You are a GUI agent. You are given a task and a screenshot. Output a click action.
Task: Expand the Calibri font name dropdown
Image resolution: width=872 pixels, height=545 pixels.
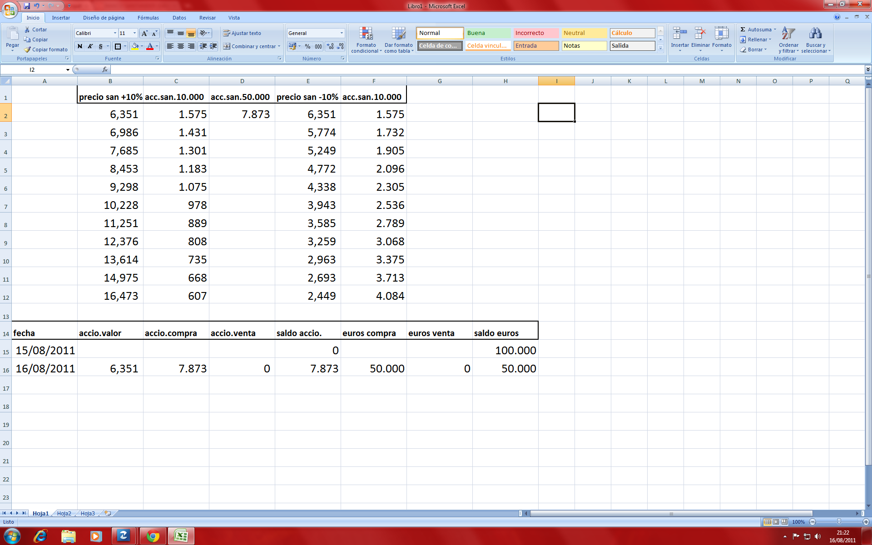114,33
